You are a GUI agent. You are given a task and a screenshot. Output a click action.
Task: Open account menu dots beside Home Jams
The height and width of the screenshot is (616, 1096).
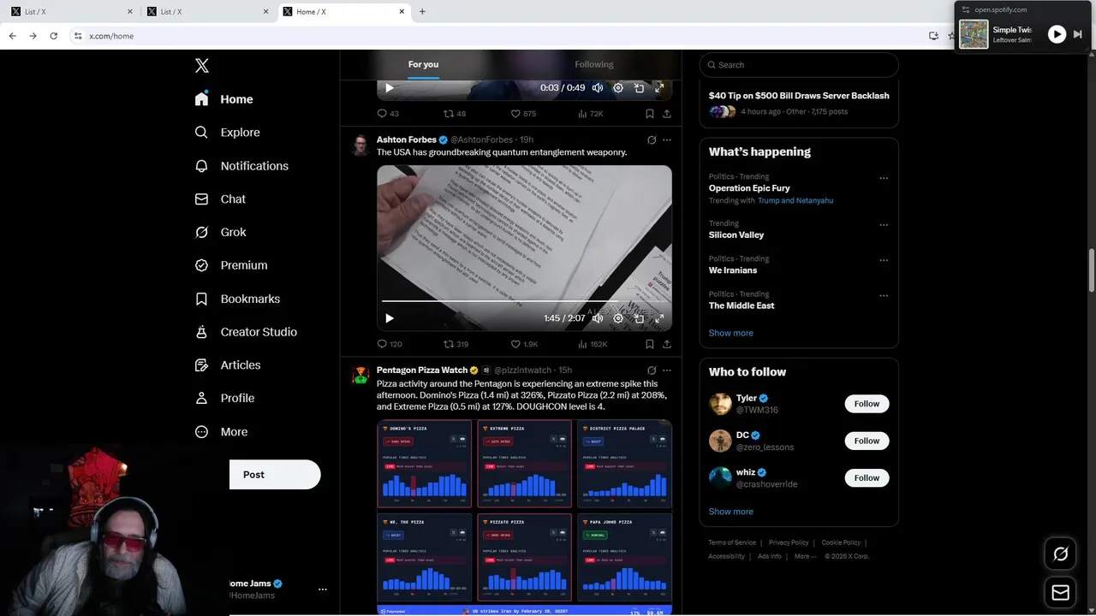323,589
